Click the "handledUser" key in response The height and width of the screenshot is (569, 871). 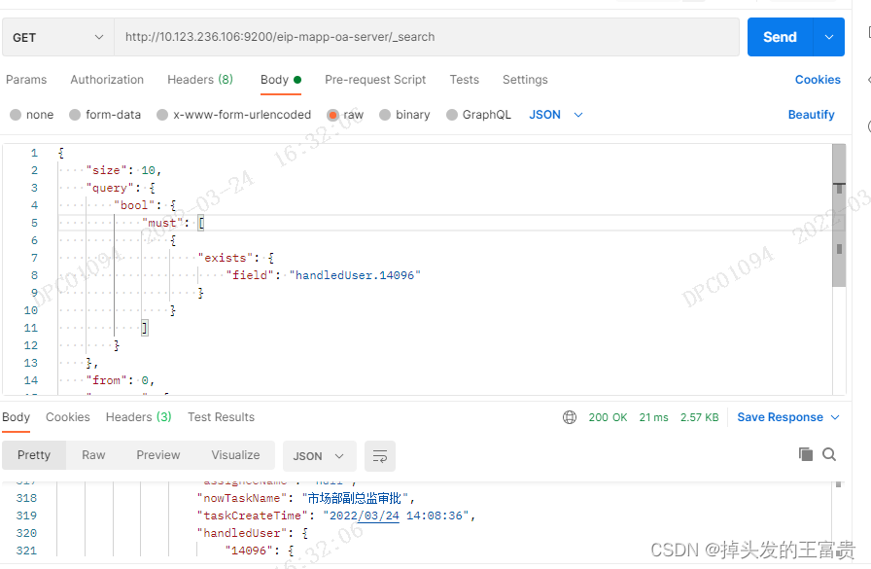[242, 533]
